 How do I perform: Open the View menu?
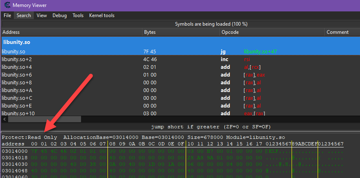pyautogui.click(x=42, y=15)
